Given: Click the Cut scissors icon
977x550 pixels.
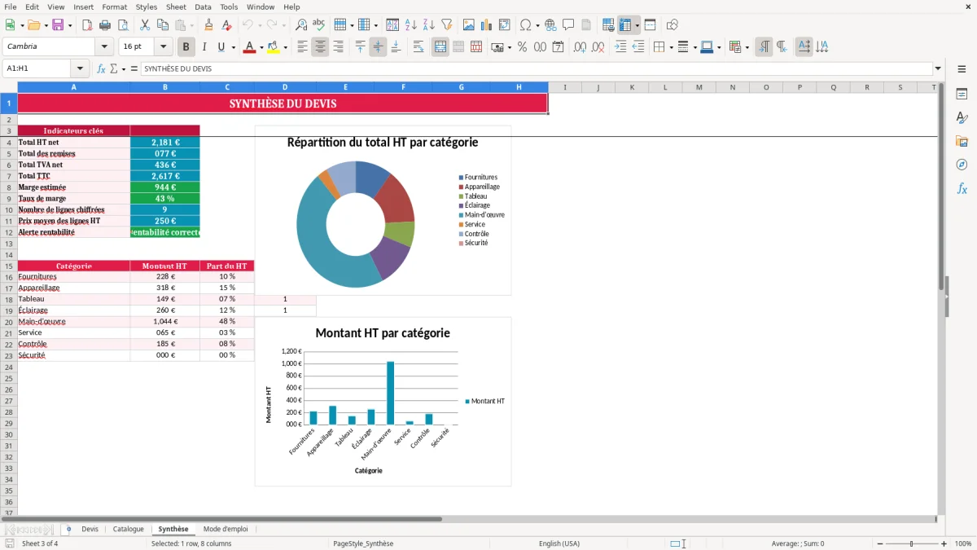Looking at the screenshot, I should pos(145,25).
